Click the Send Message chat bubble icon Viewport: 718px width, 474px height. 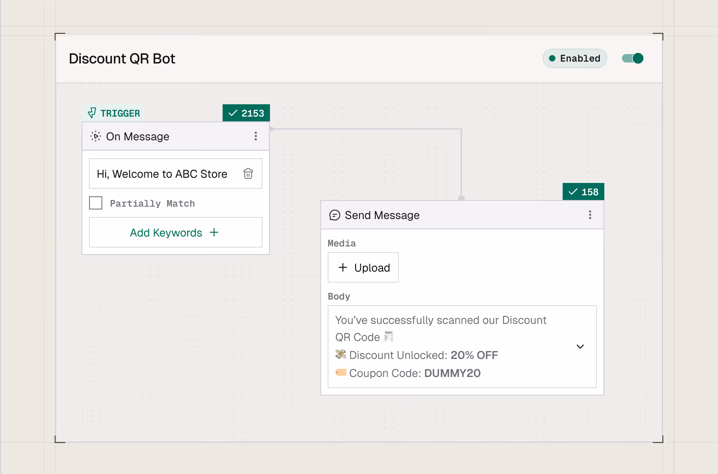coord(334,215)
